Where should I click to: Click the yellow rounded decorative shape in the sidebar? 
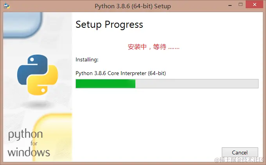52,137
